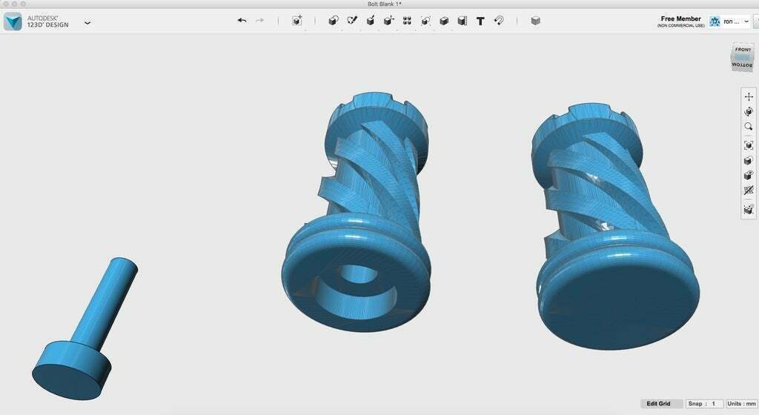Select the small bolt pin model

(85, 329)
